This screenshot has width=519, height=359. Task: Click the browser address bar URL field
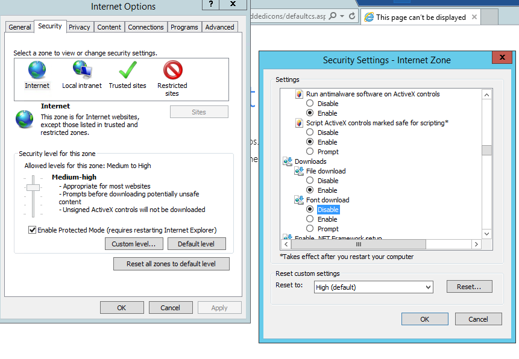click(x=288, y=16)
